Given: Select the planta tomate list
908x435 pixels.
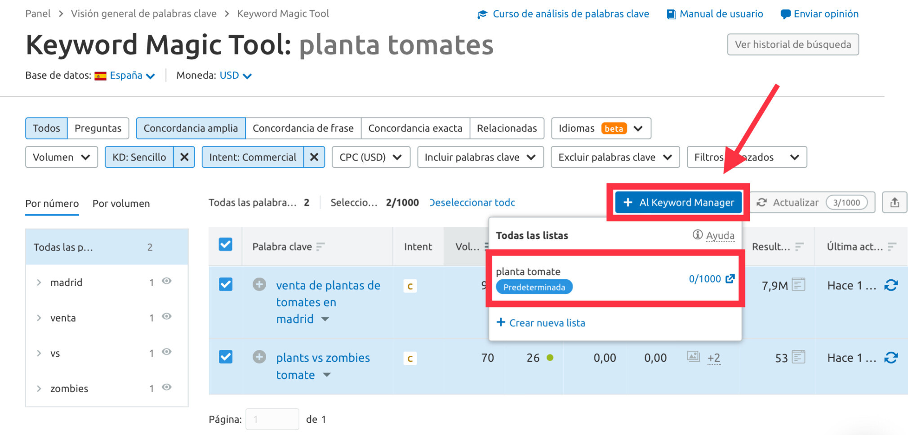Looking at the screenshot, I should [x=615, y=278].
